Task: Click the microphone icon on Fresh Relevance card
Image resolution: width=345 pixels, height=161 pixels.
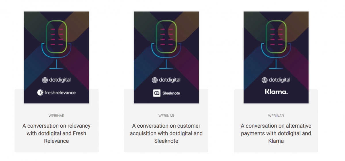Action: pos(56,45)
